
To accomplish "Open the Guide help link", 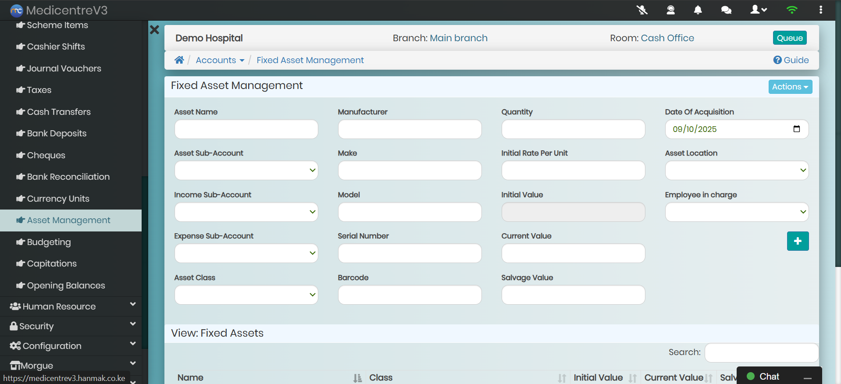I will (x=791, y=60).
